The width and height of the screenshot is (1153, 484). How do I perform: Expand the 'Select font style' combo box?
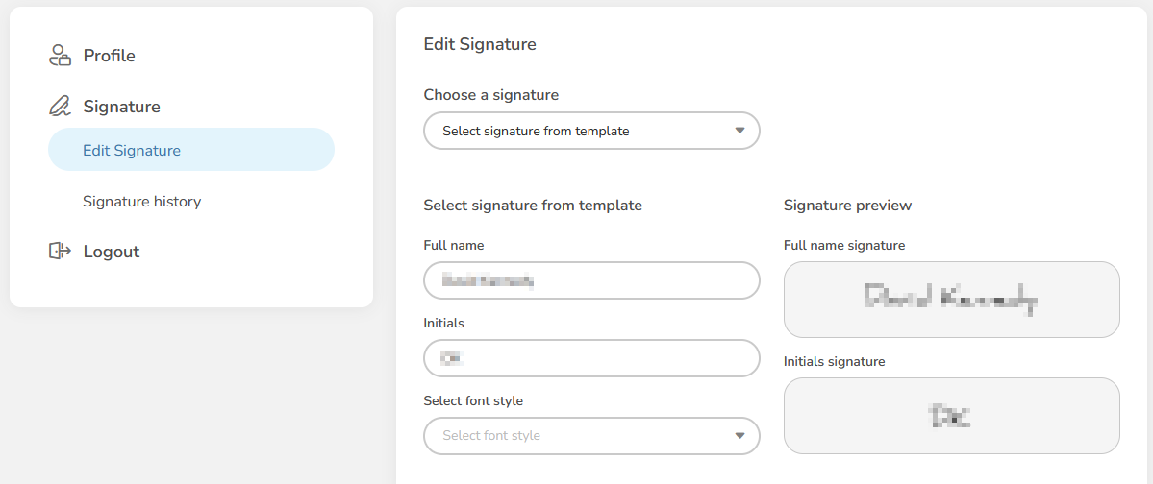tap(590, 435)
